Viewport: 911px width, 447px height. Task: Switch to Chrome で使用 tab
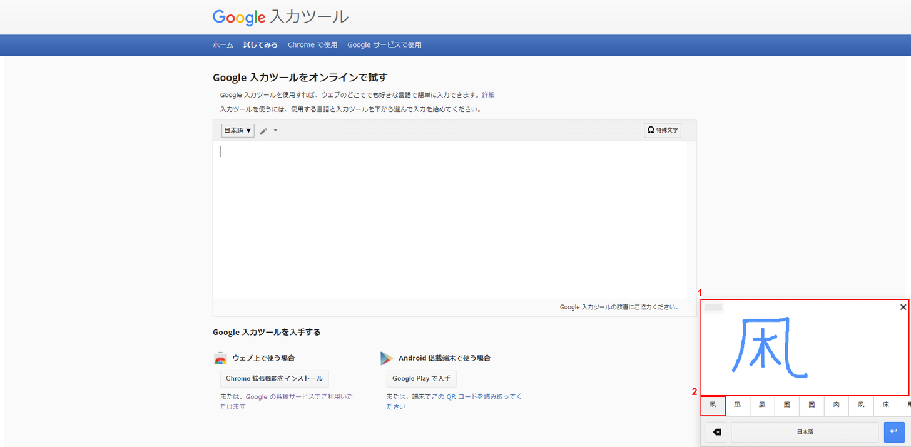click(312, 45)
